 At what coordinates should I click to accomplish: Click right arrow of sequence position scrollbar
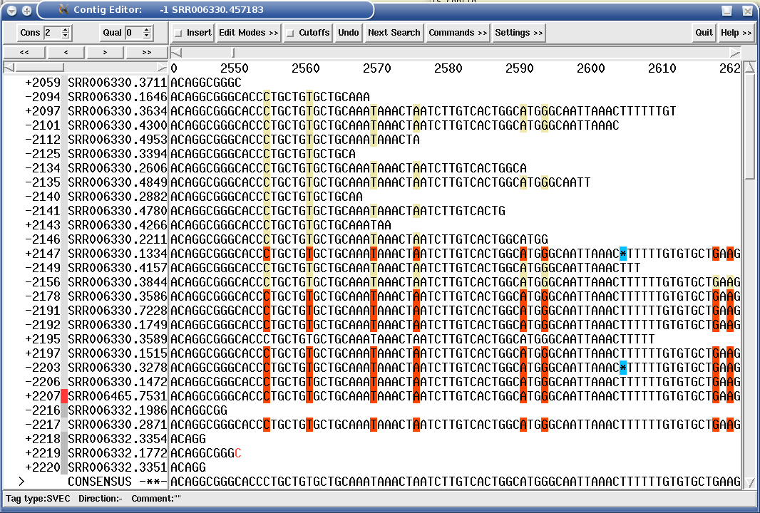(x=735, y=52)
